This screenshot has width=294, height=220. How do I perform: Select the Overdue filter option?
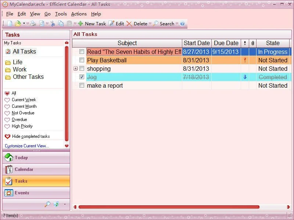[19, 120]
